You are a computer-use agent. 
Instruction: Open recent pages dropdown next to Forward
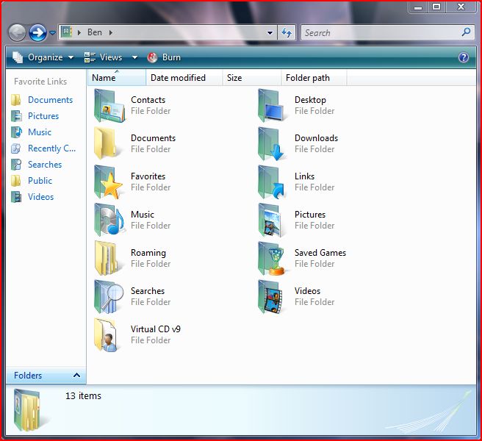pyautogui.click(x=52, y=33)
